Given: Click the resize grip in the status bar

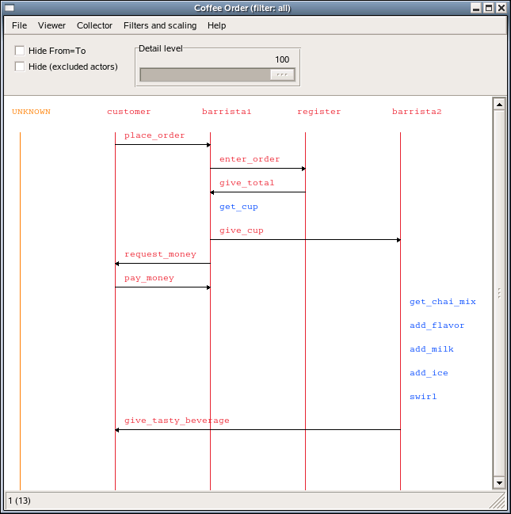Looking at the screenshot, I should pyautogui.click(x=498, y=501).
